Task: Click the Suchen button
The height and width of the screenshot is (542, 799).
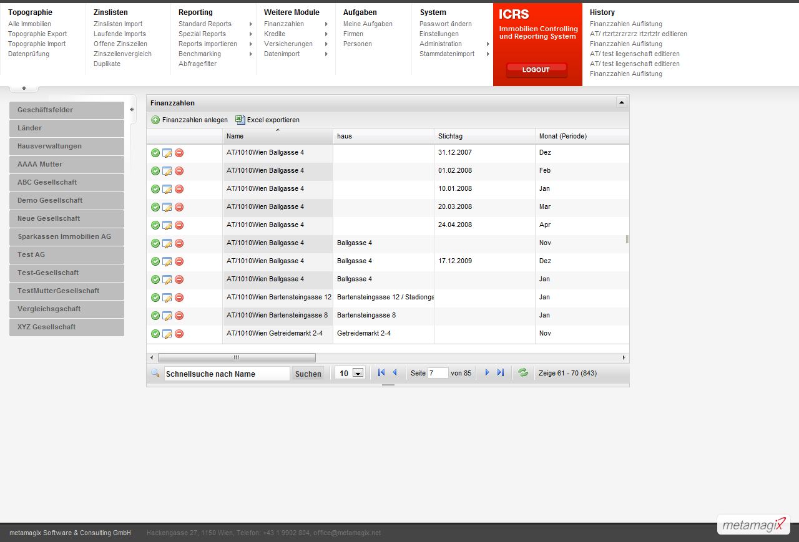Action: (x=308, y=374)
